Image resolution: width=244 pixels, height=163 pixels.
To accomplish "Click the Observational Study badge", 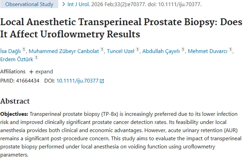I will [x=29, y=5].
